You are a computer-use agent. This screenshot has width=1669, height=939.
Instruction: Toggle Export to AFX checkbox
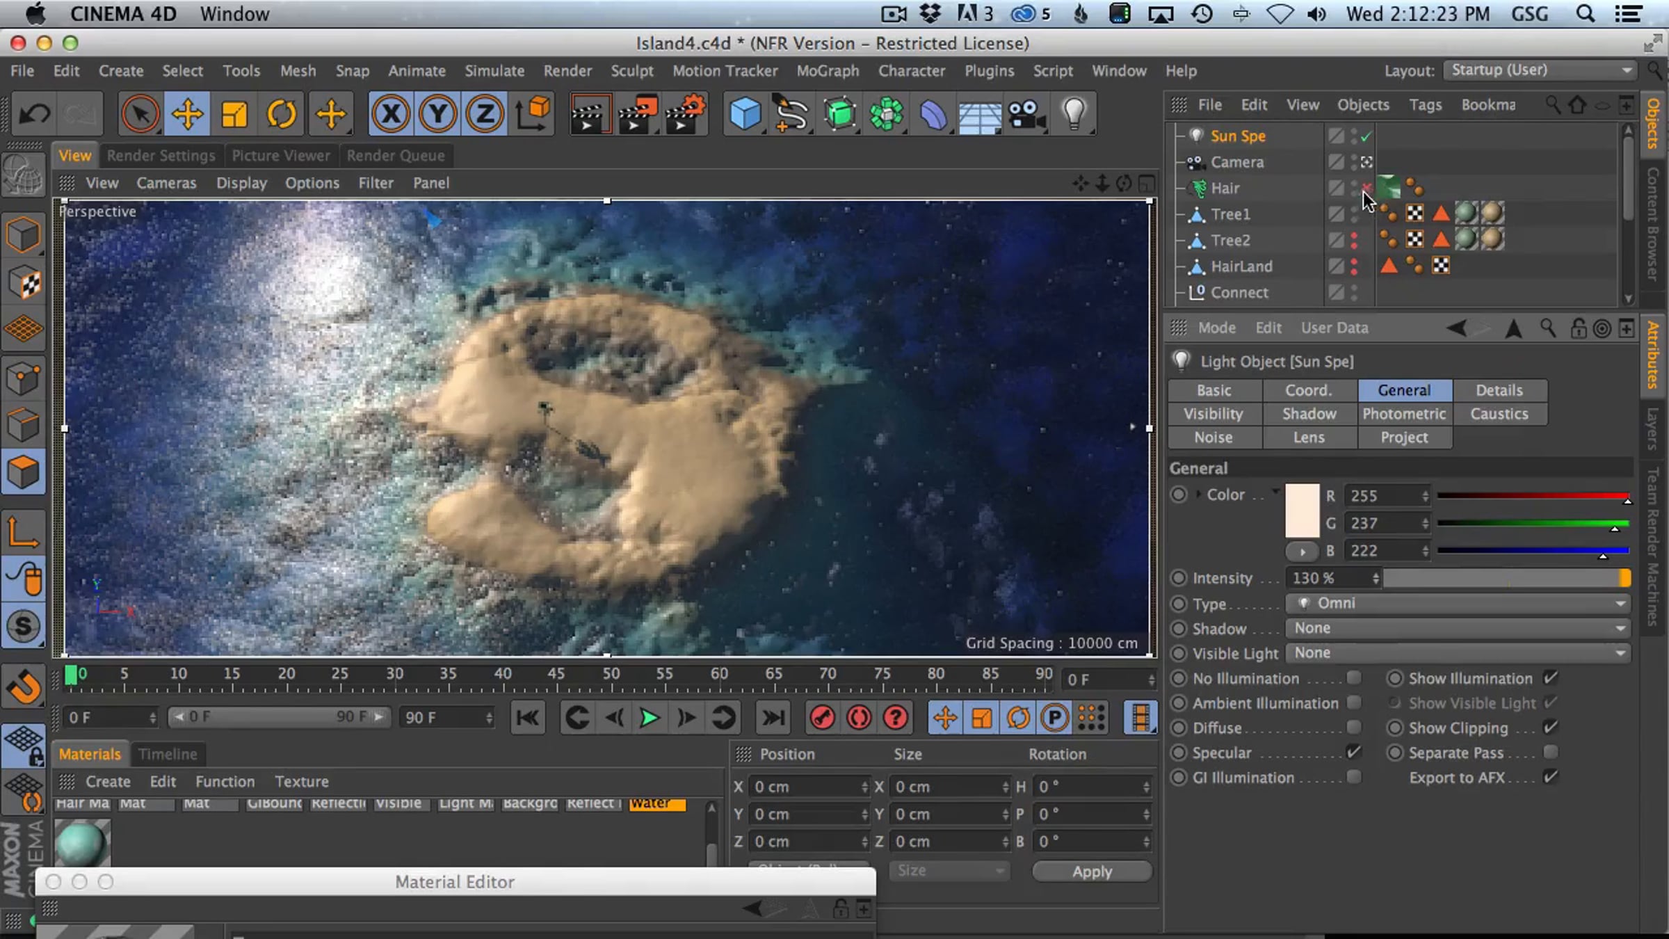tap(1550, 777)
